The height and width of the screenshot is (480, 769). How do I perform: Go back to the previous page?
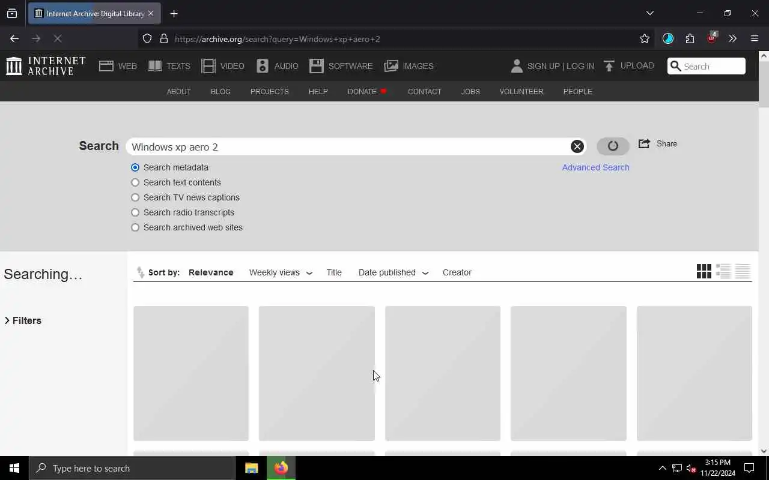point(14,38)
